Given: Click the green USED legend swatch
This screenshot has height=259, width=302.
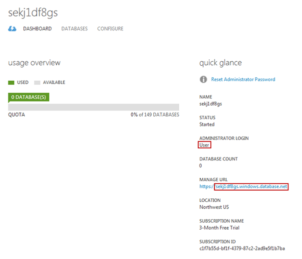Looking at the screenshot, I should pyautogui.click(x=11, y=83).
